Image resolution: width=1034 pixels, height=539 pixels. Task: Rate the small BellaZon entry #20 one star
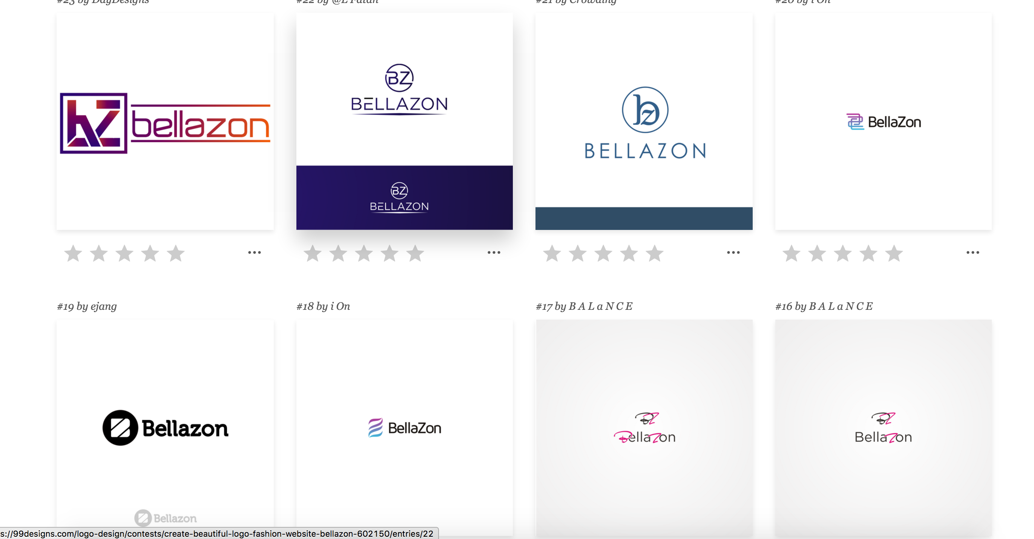792,253
